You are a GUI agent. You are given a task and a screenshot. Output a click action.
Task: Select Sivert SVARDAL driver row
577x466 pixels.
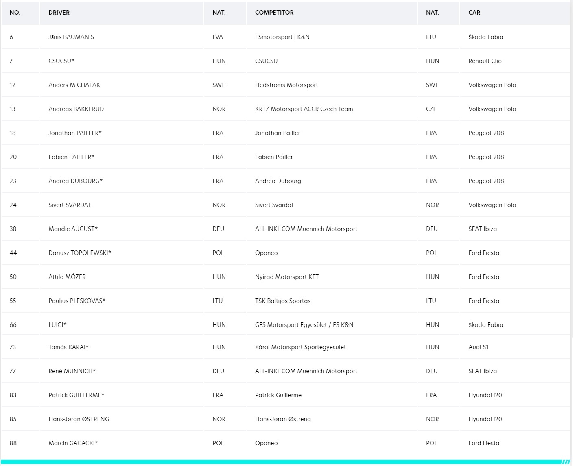[x=286, y=205]
